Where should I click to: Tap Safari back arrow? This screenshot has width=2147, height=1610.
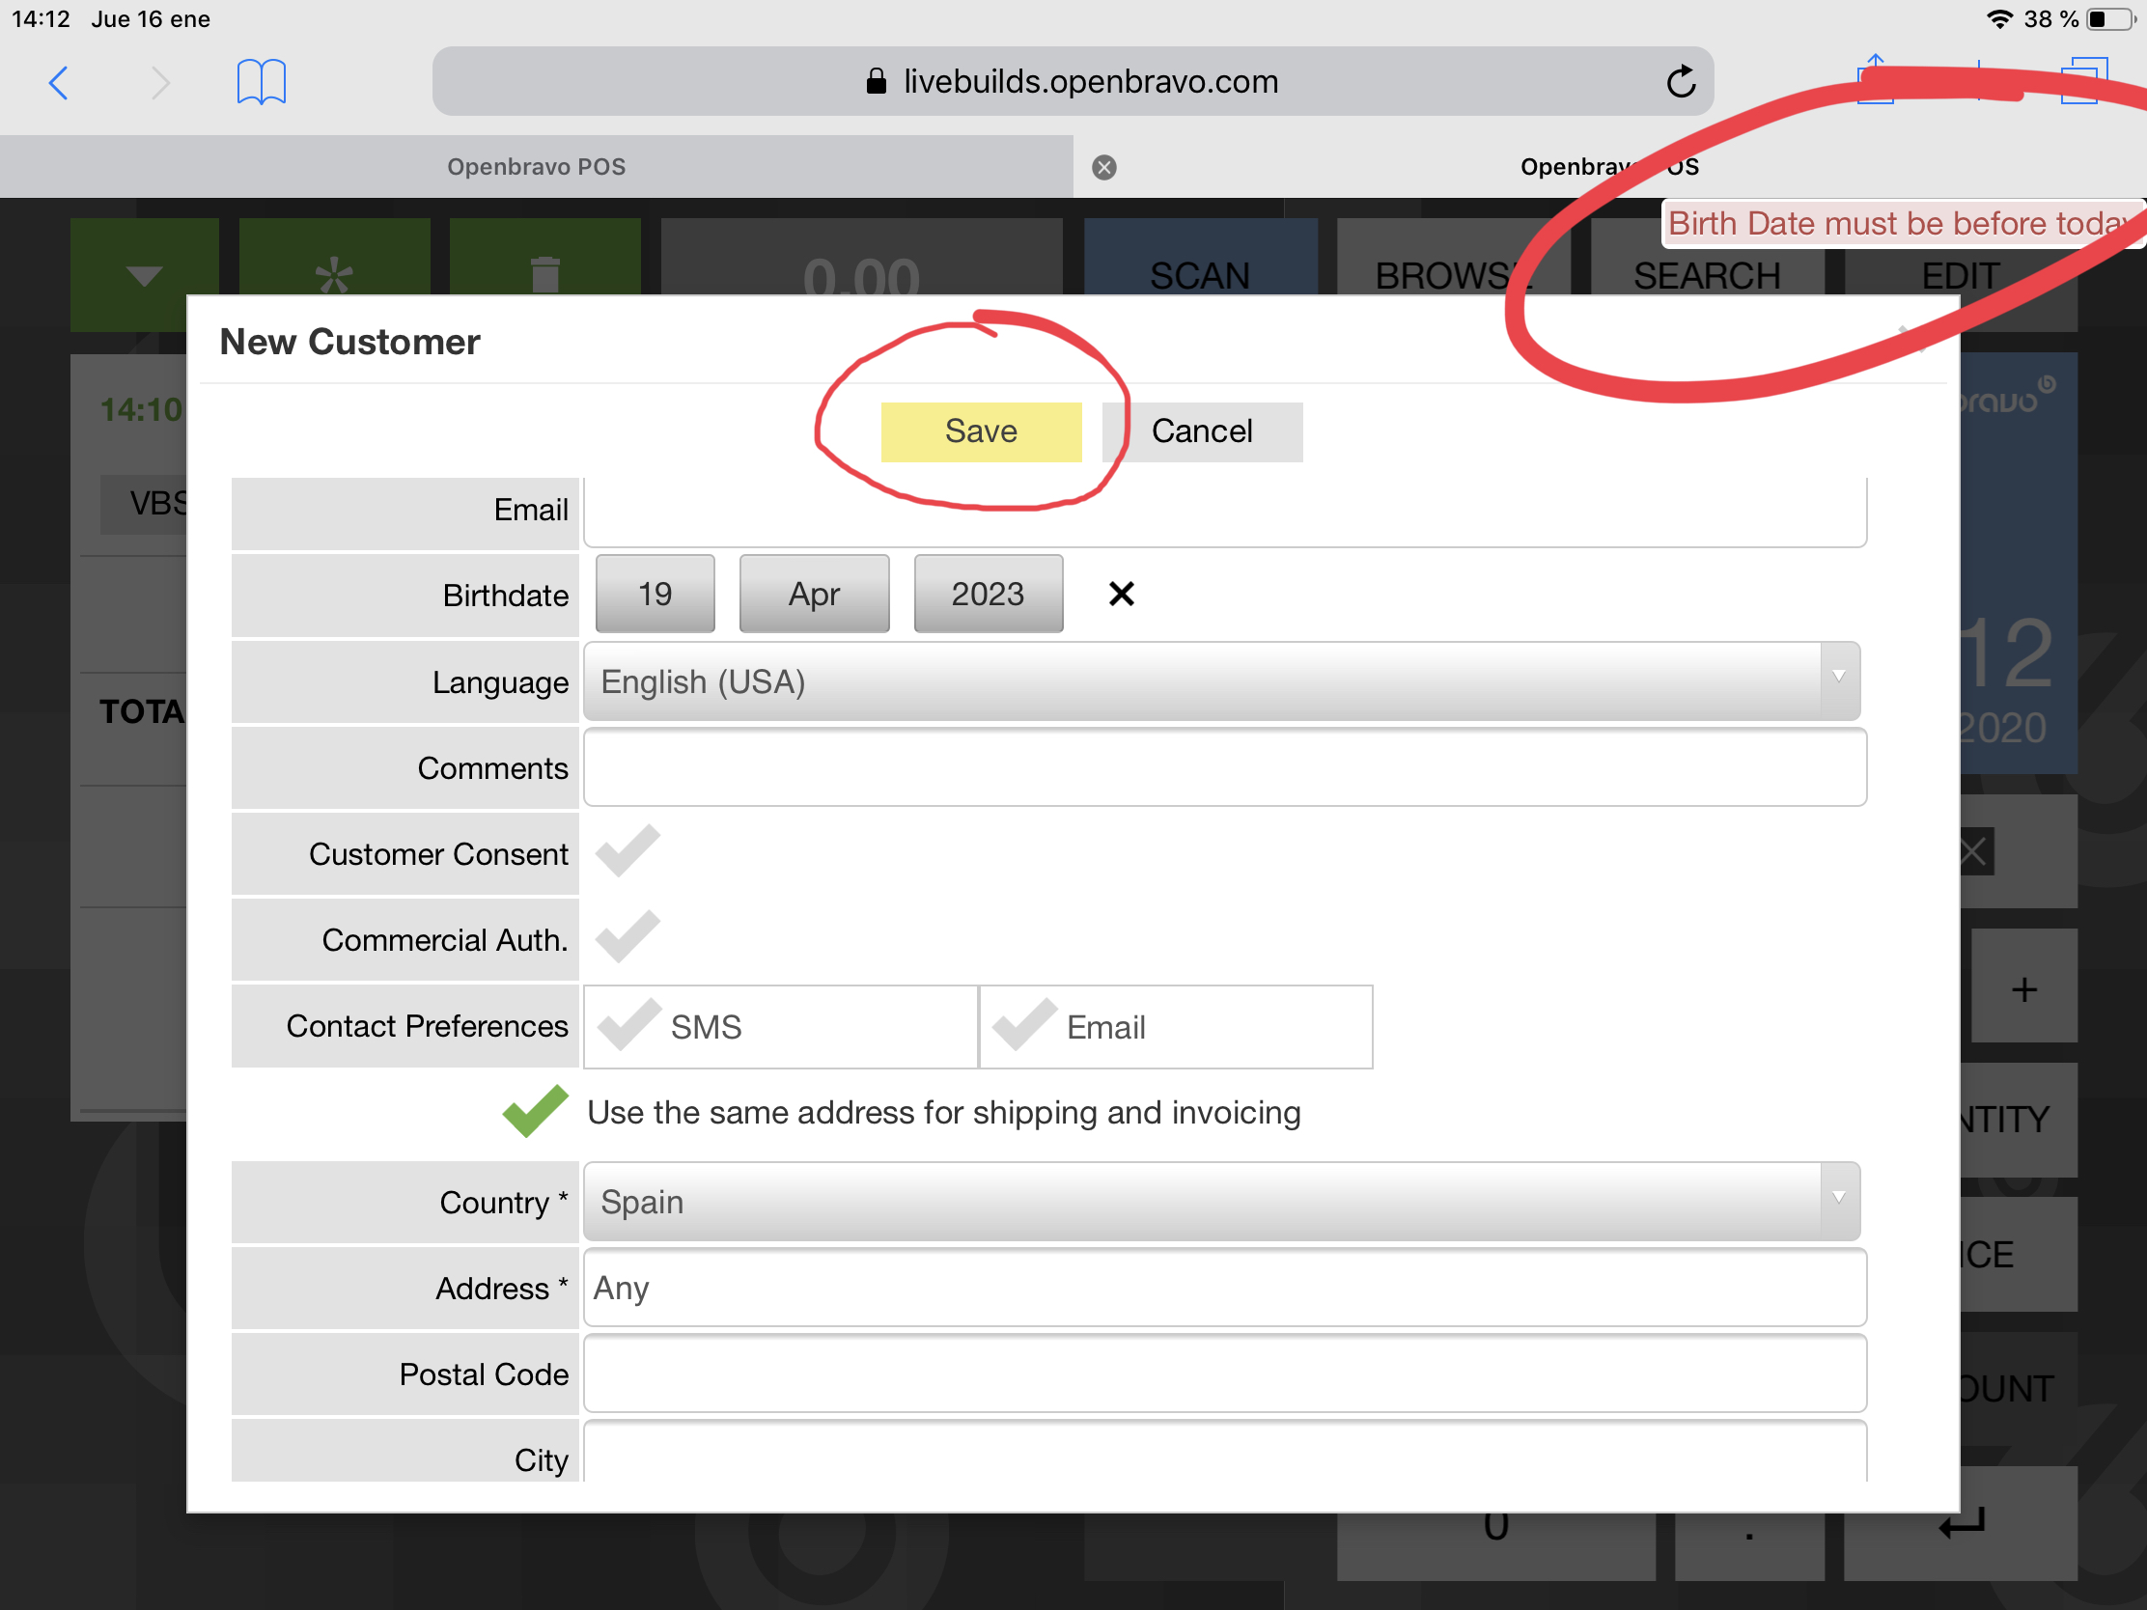click(59, 82)
